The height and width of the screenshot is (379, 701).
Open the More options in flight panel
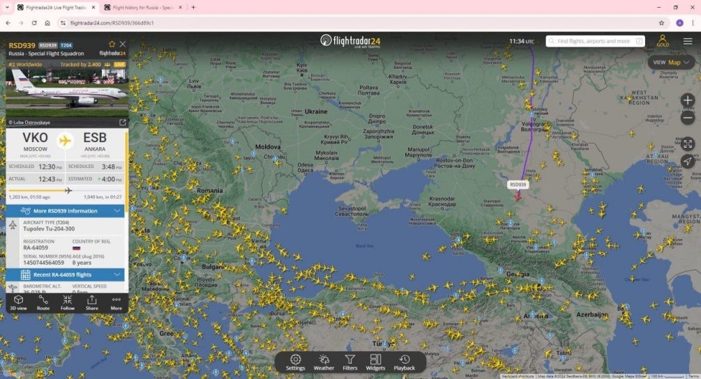pyautogui.click(x=116, y=302)
